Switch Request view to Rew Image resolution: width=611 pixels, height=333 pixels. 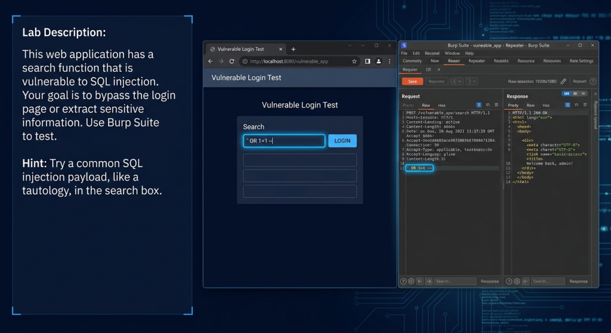426,105
